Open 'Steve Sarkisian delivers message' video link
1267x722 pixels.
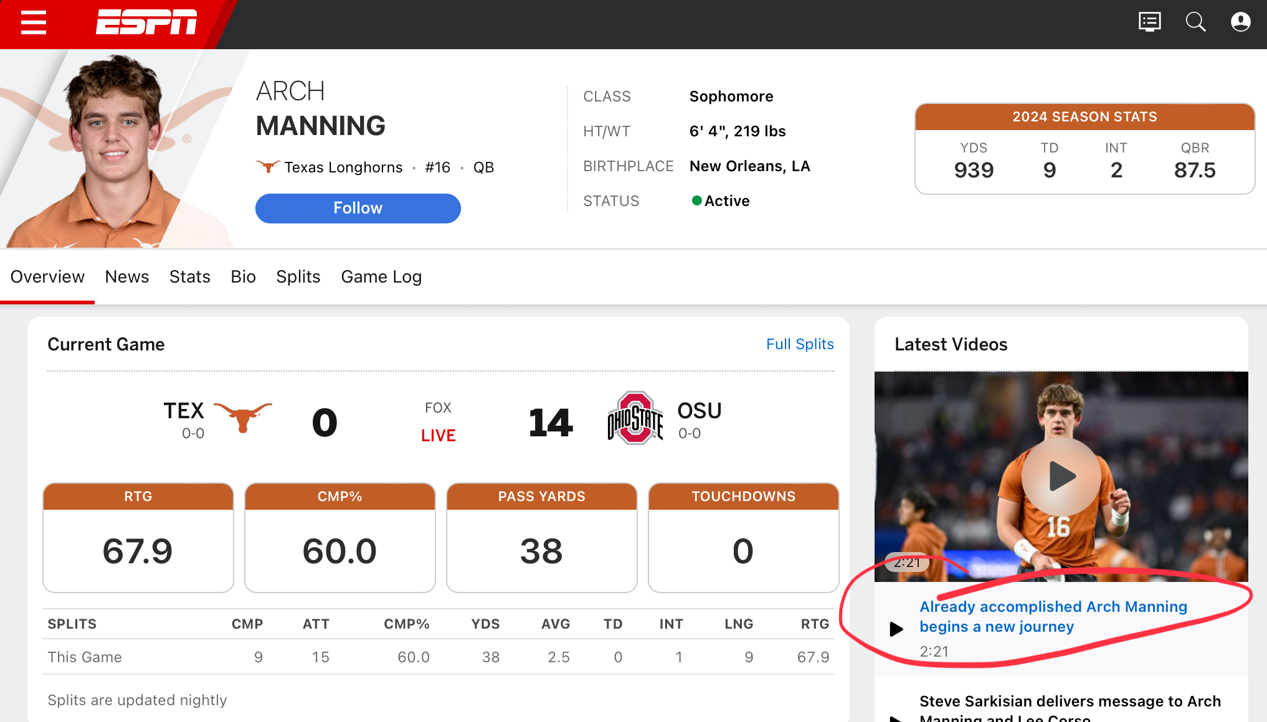[1070, 707]
